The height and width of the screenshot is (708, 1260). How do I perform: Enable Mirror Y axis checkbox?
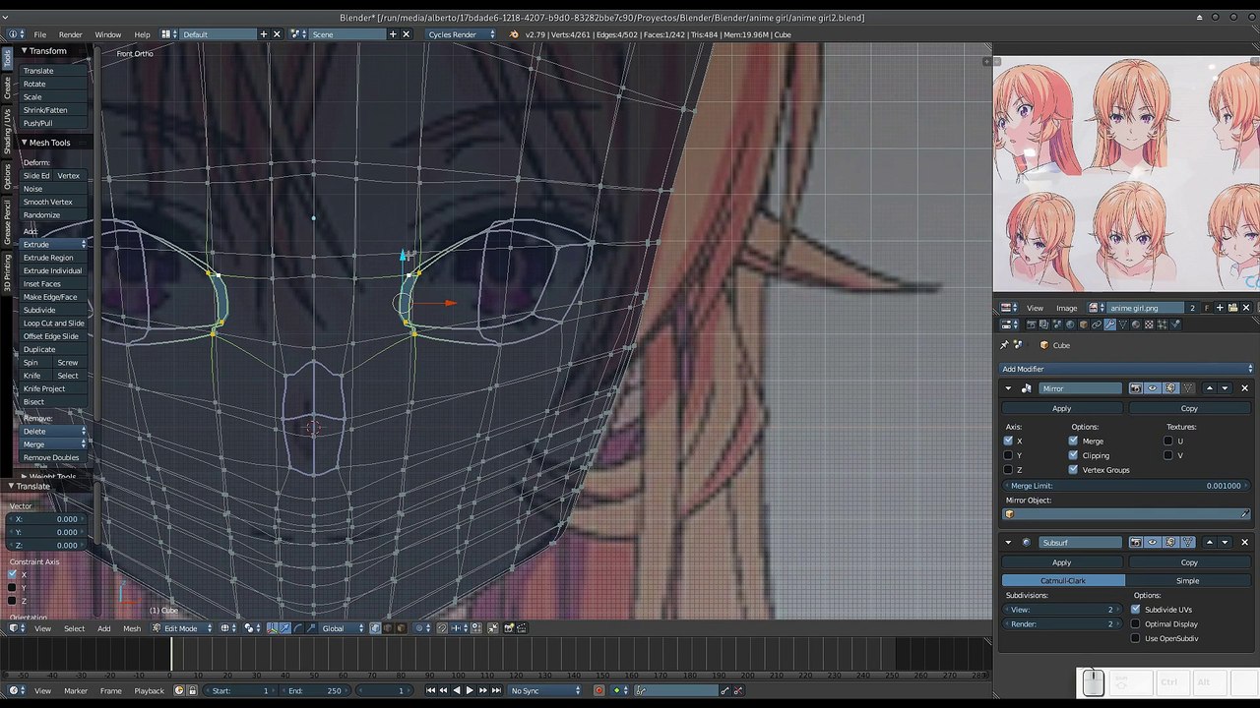pos(1008,455)
